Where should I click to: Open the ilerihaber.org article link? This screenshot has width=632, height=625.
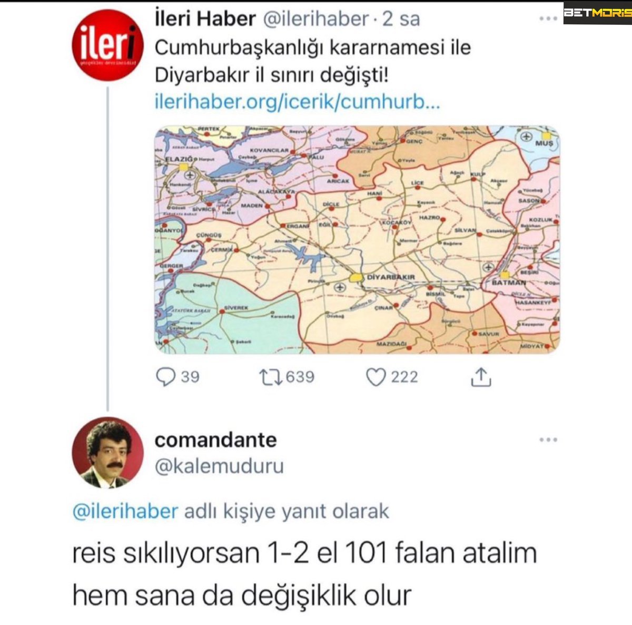point(297,101)
